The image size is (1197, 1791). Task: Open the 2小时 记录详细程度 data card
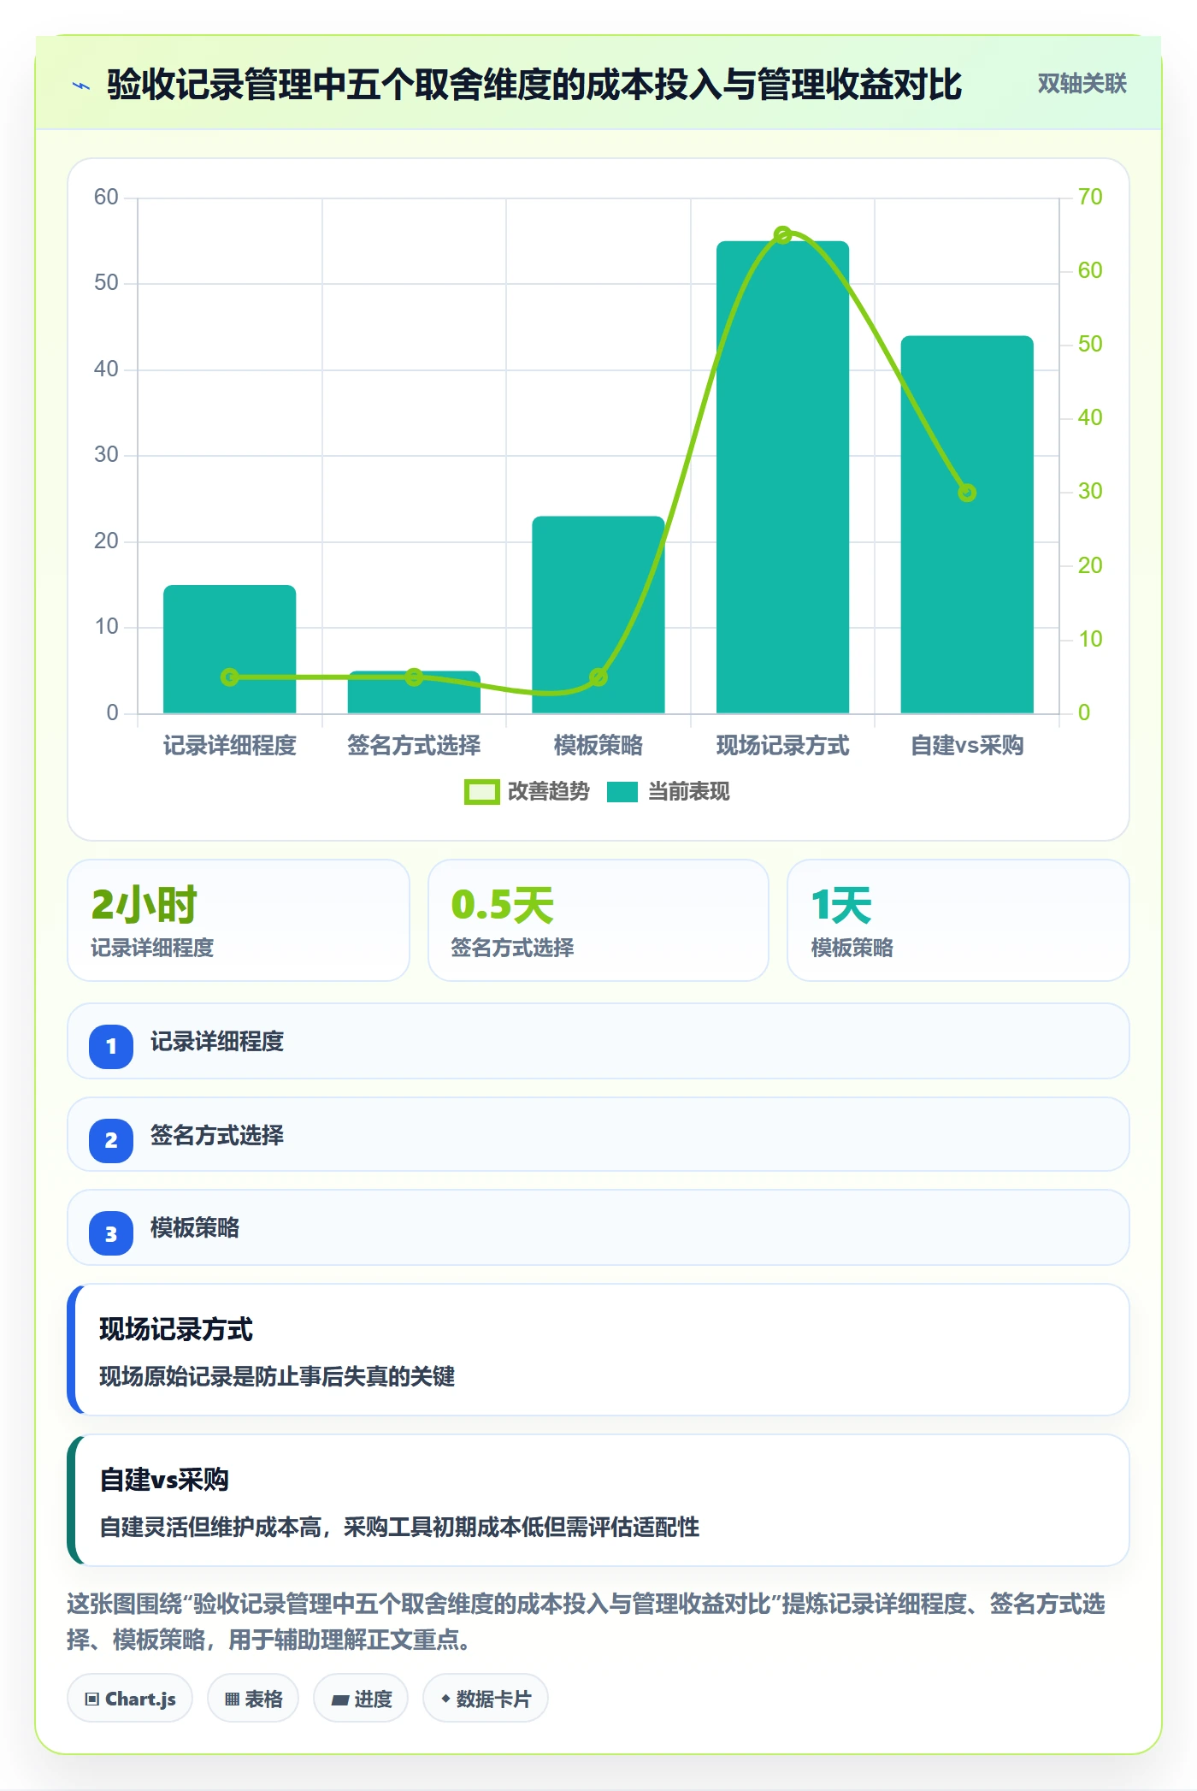pos(239,920)
